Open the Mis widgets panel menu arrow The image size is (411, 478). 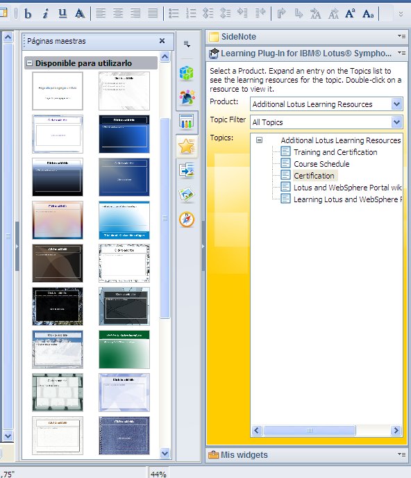coord(401,454)
